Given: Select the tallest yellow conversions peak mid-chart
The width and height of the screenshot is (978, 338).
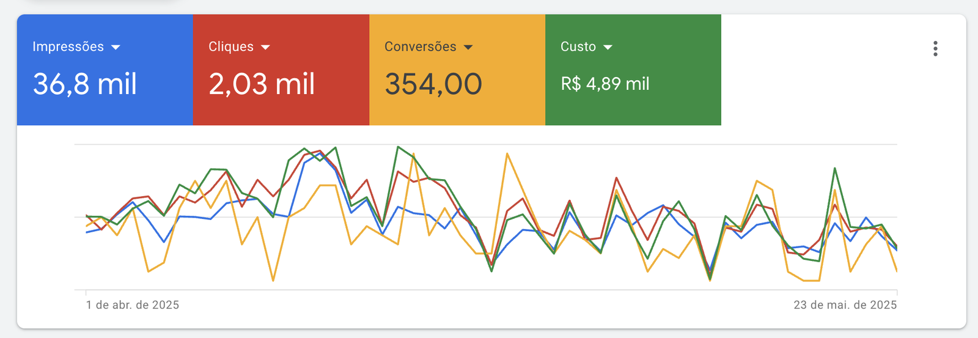Looking at the screenshot, I should 507,154.
